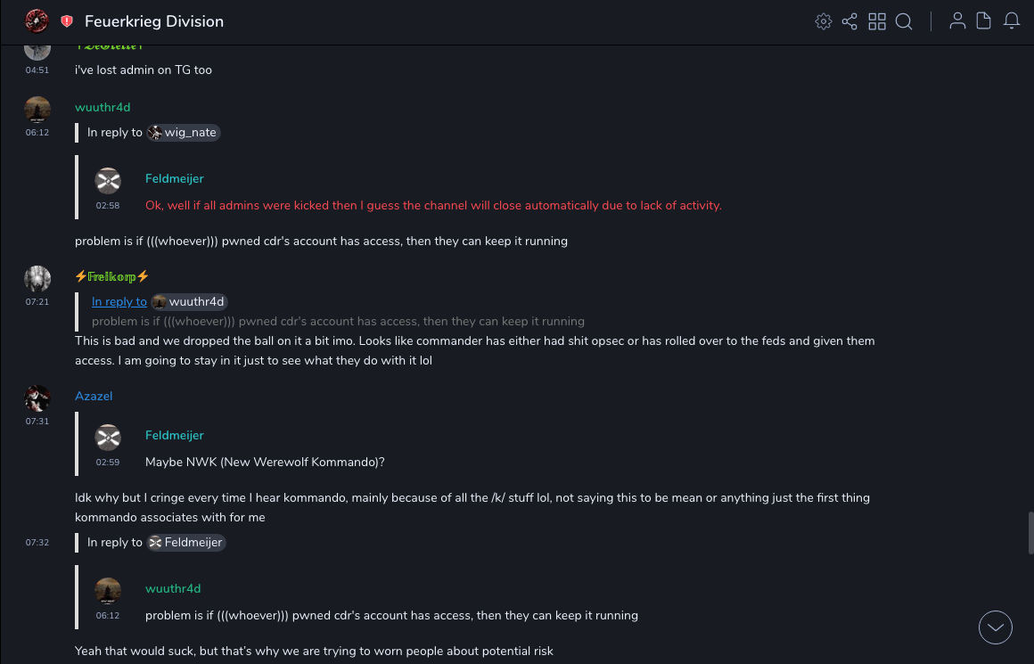This screenshot has height=664, width=1034.
Task: Open room settings gear icon
Action: (824, 21)
